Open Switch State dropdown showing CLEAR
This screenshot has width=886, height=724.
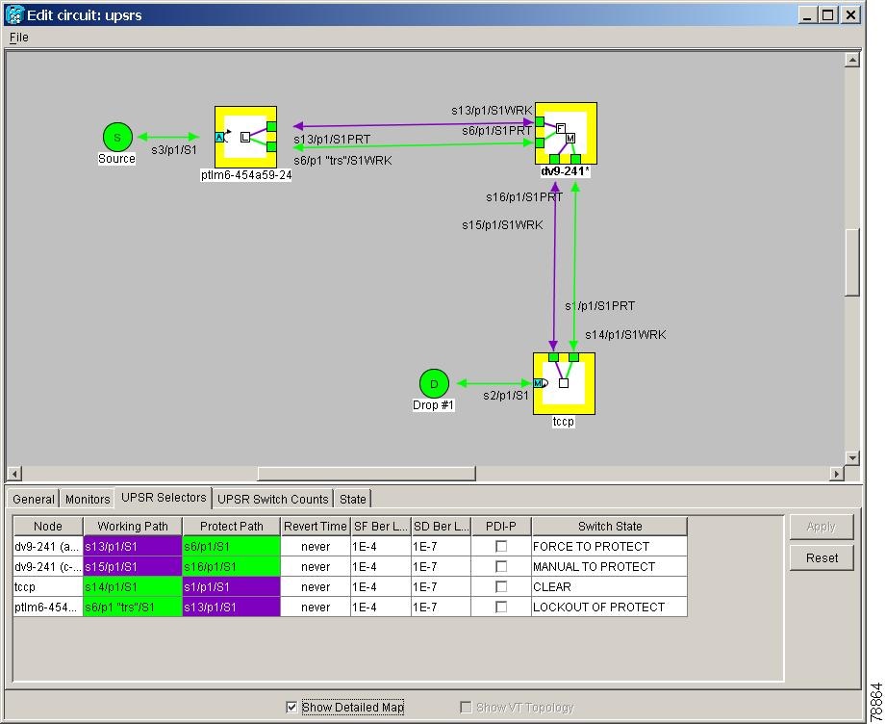pos(610,587)
